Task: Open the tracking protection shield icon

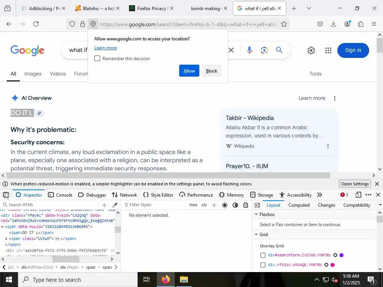Action: coord(72,24)
